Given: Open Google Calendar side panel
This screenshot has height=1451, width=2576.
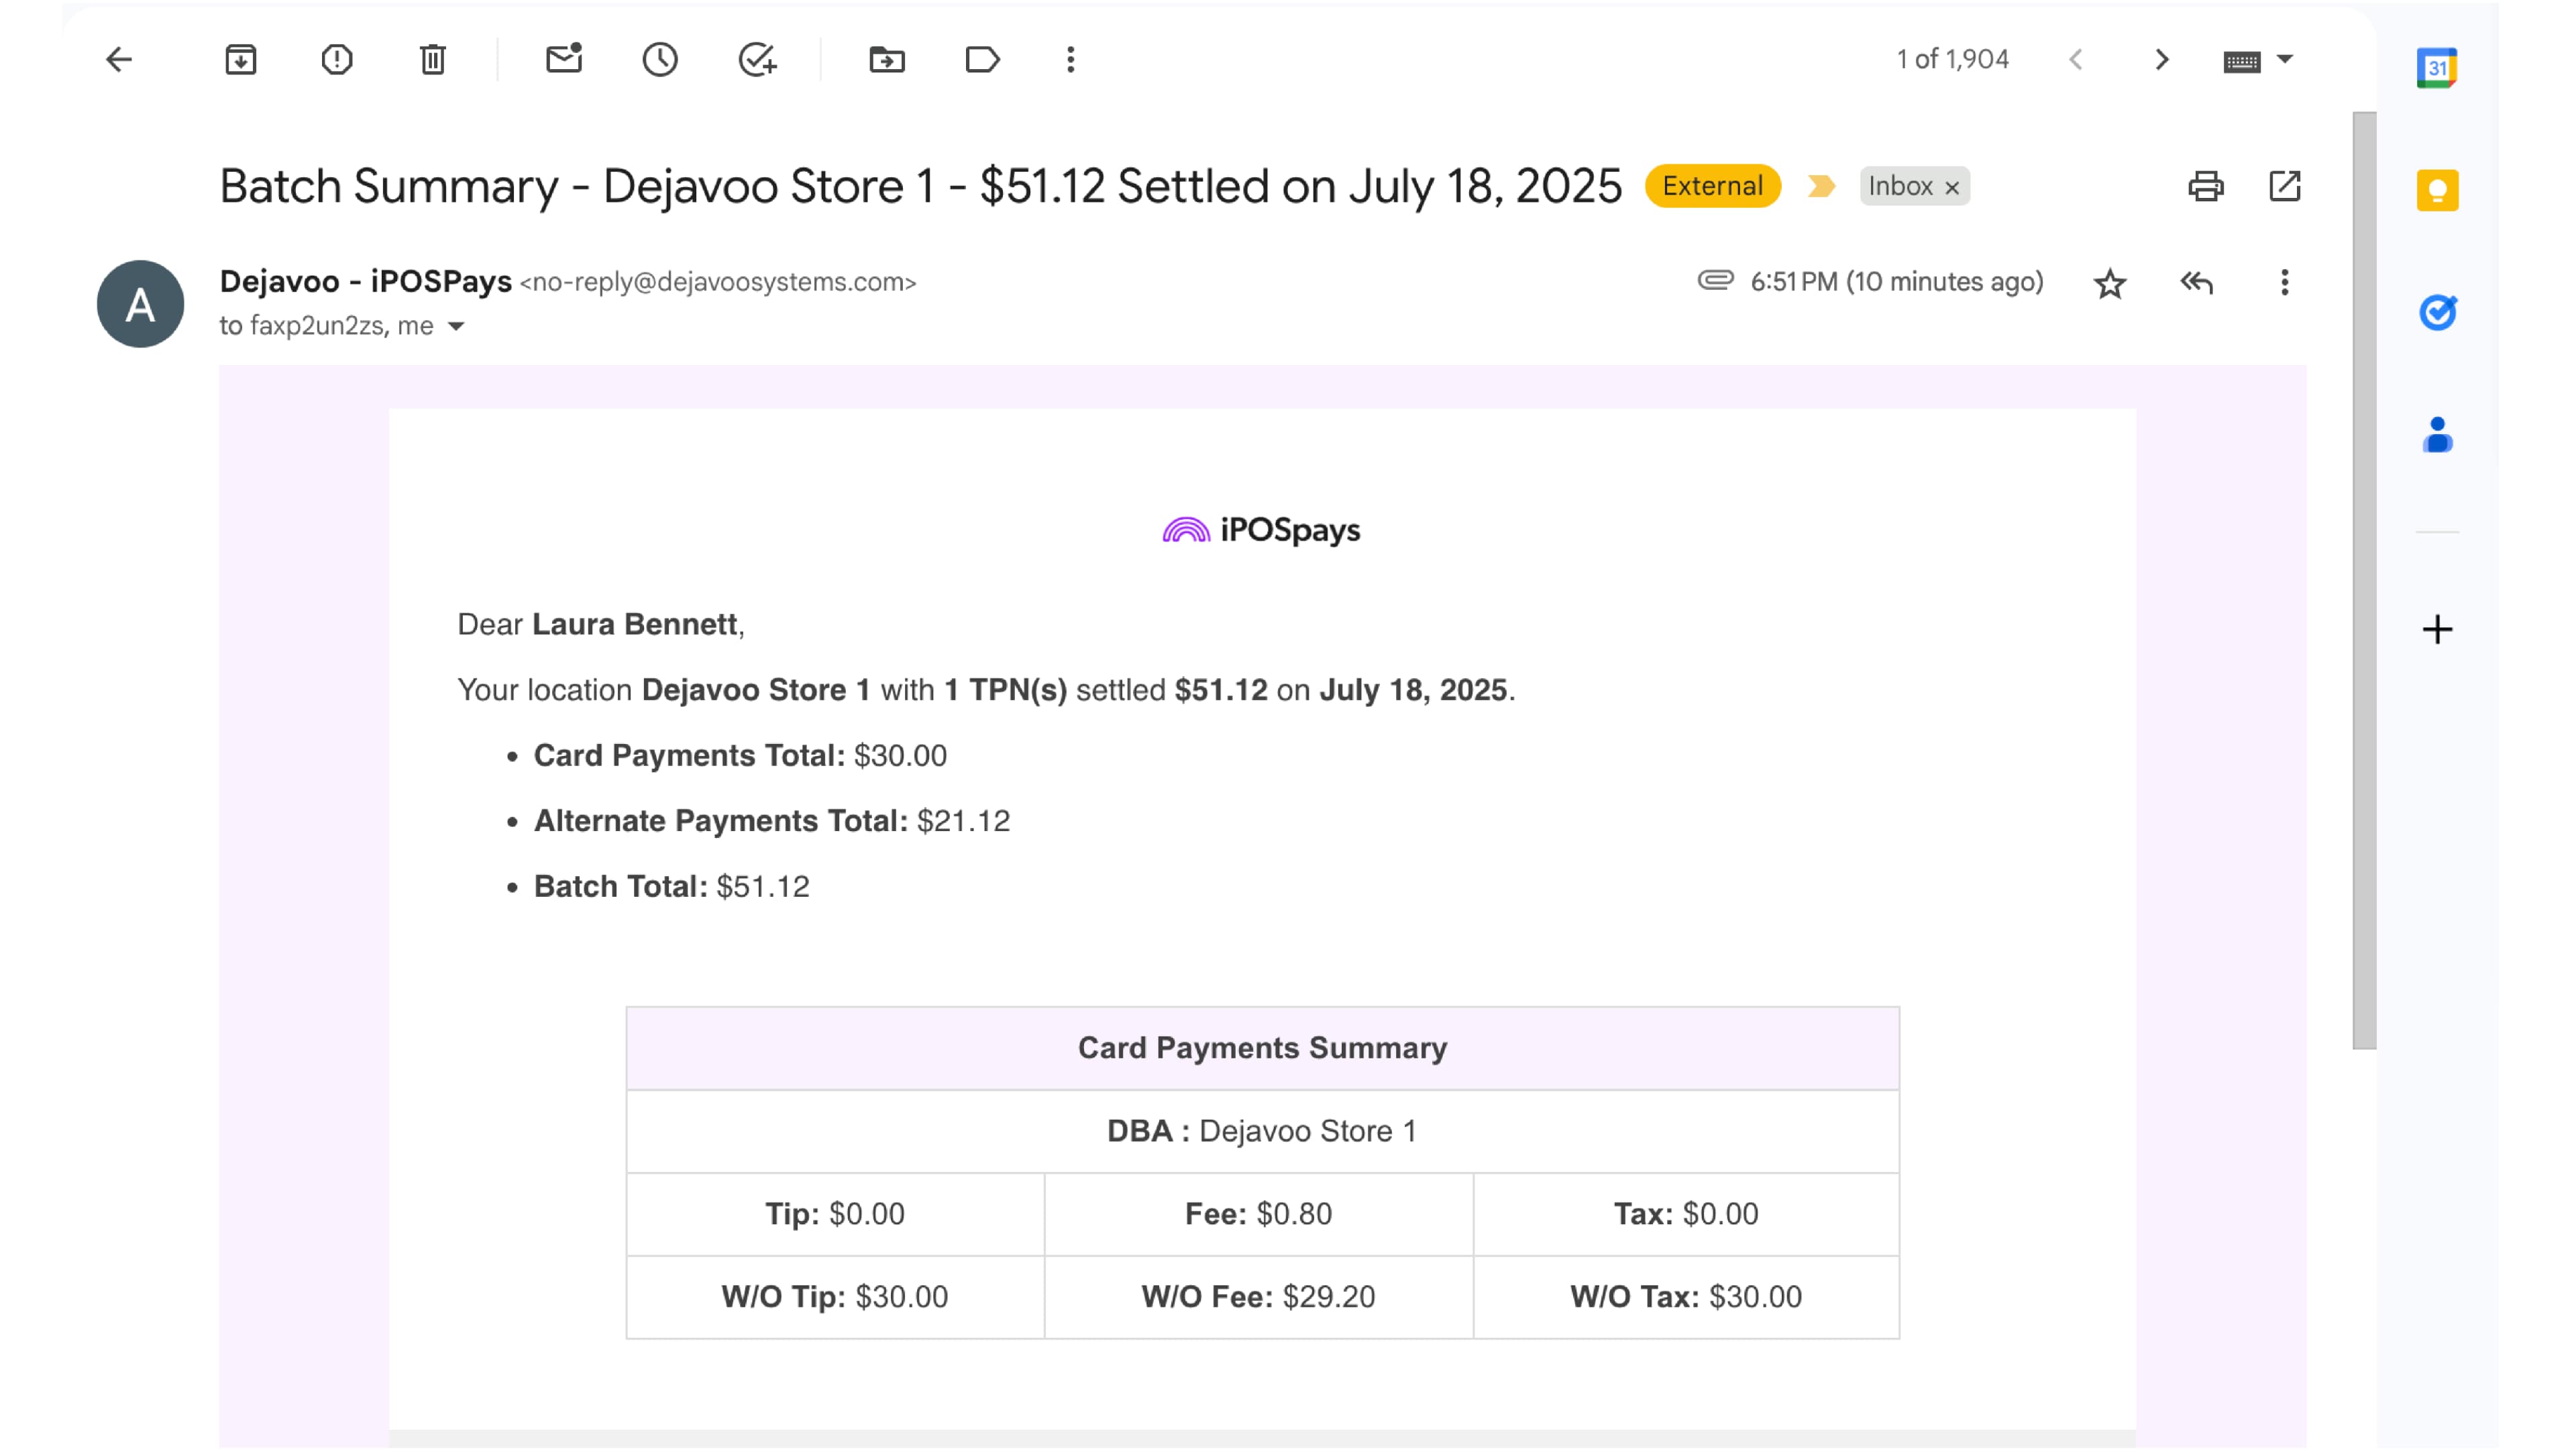Looking at the screenshot, I should point(2436,68).
